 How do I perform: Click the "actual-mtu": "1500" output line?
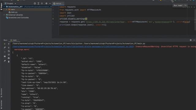coord(32,61)
